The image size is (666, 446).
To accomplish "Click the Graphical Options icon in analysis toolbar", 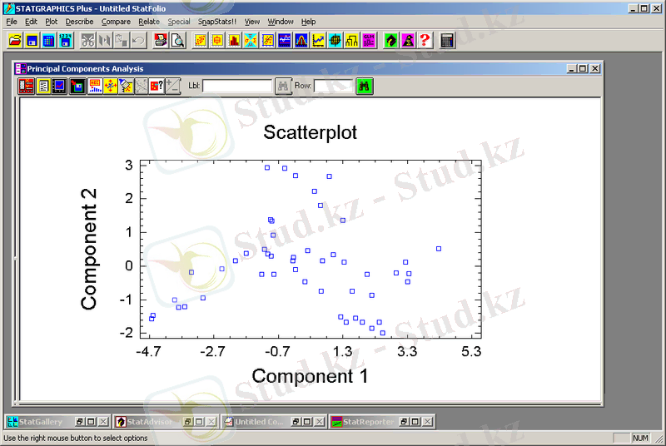I will 59,86.
